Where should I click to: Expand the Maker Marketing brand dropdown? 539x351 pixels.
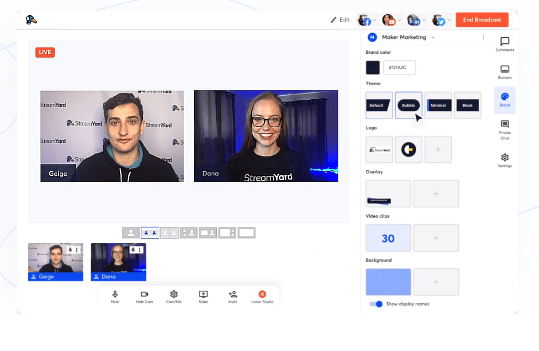433,37
